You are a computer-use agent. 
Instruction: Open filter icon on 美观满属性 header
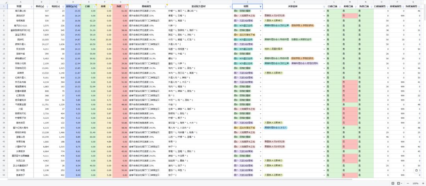[x=403, y=6]
